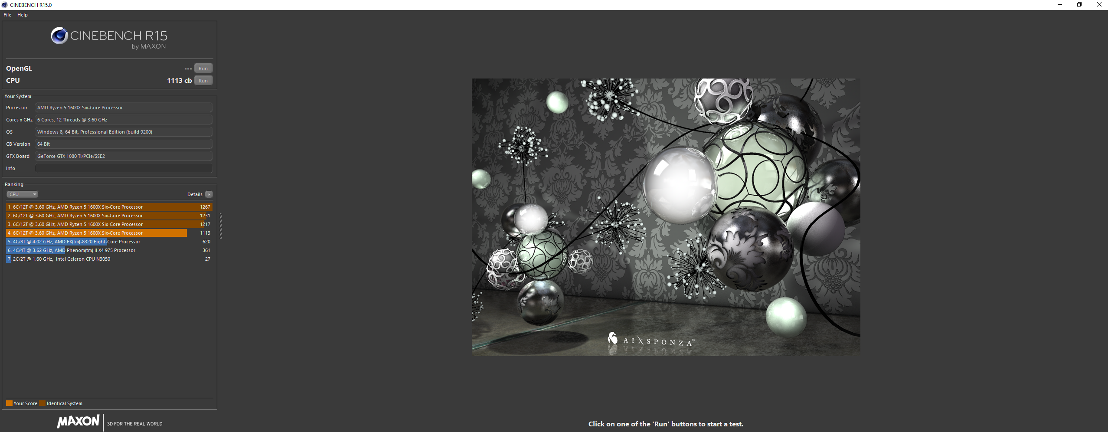Minimize the Cinebench window
Viewport: 1108px width, 432px height.
point(1059,5)
